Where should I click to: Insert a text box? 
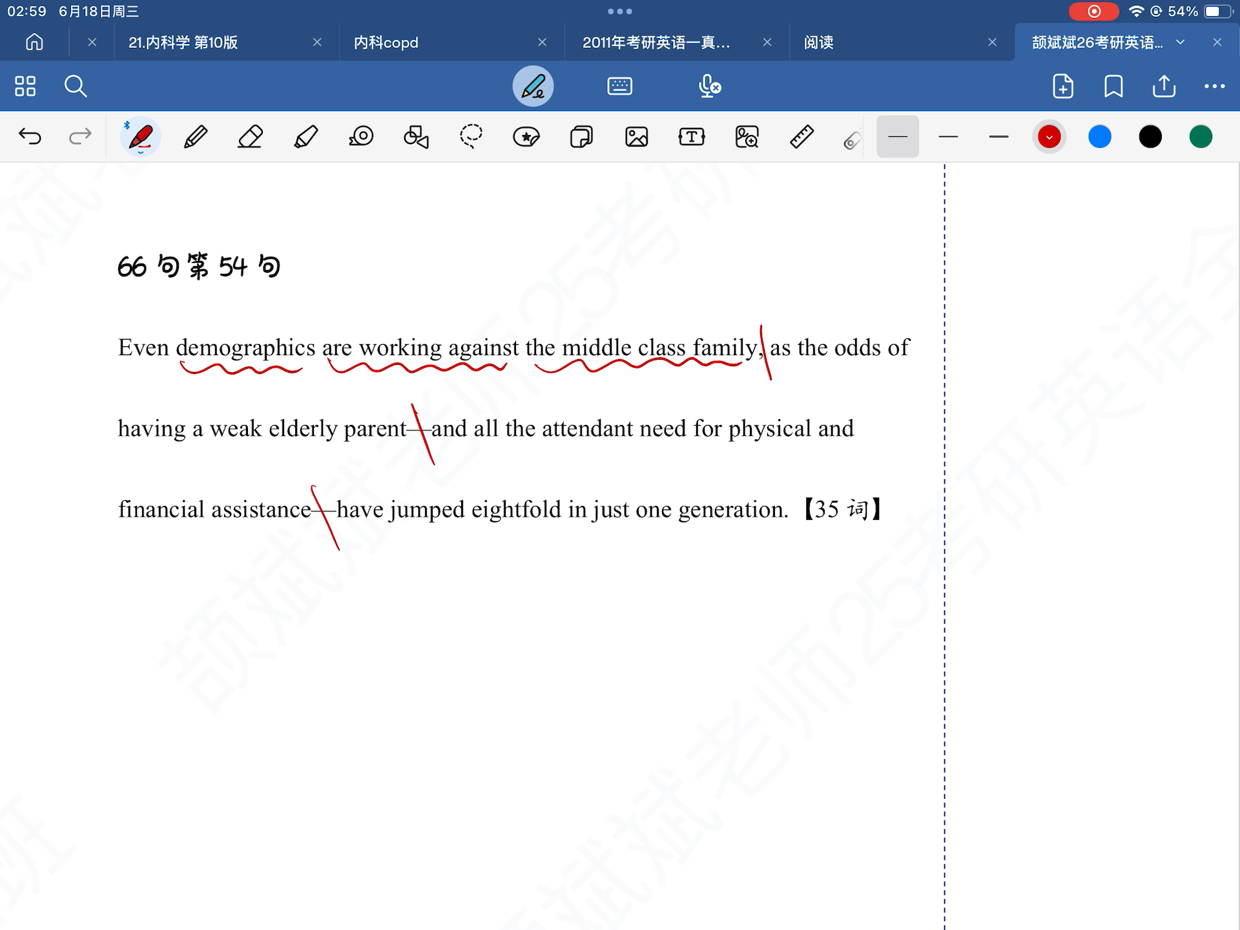[x=692, y=137]
